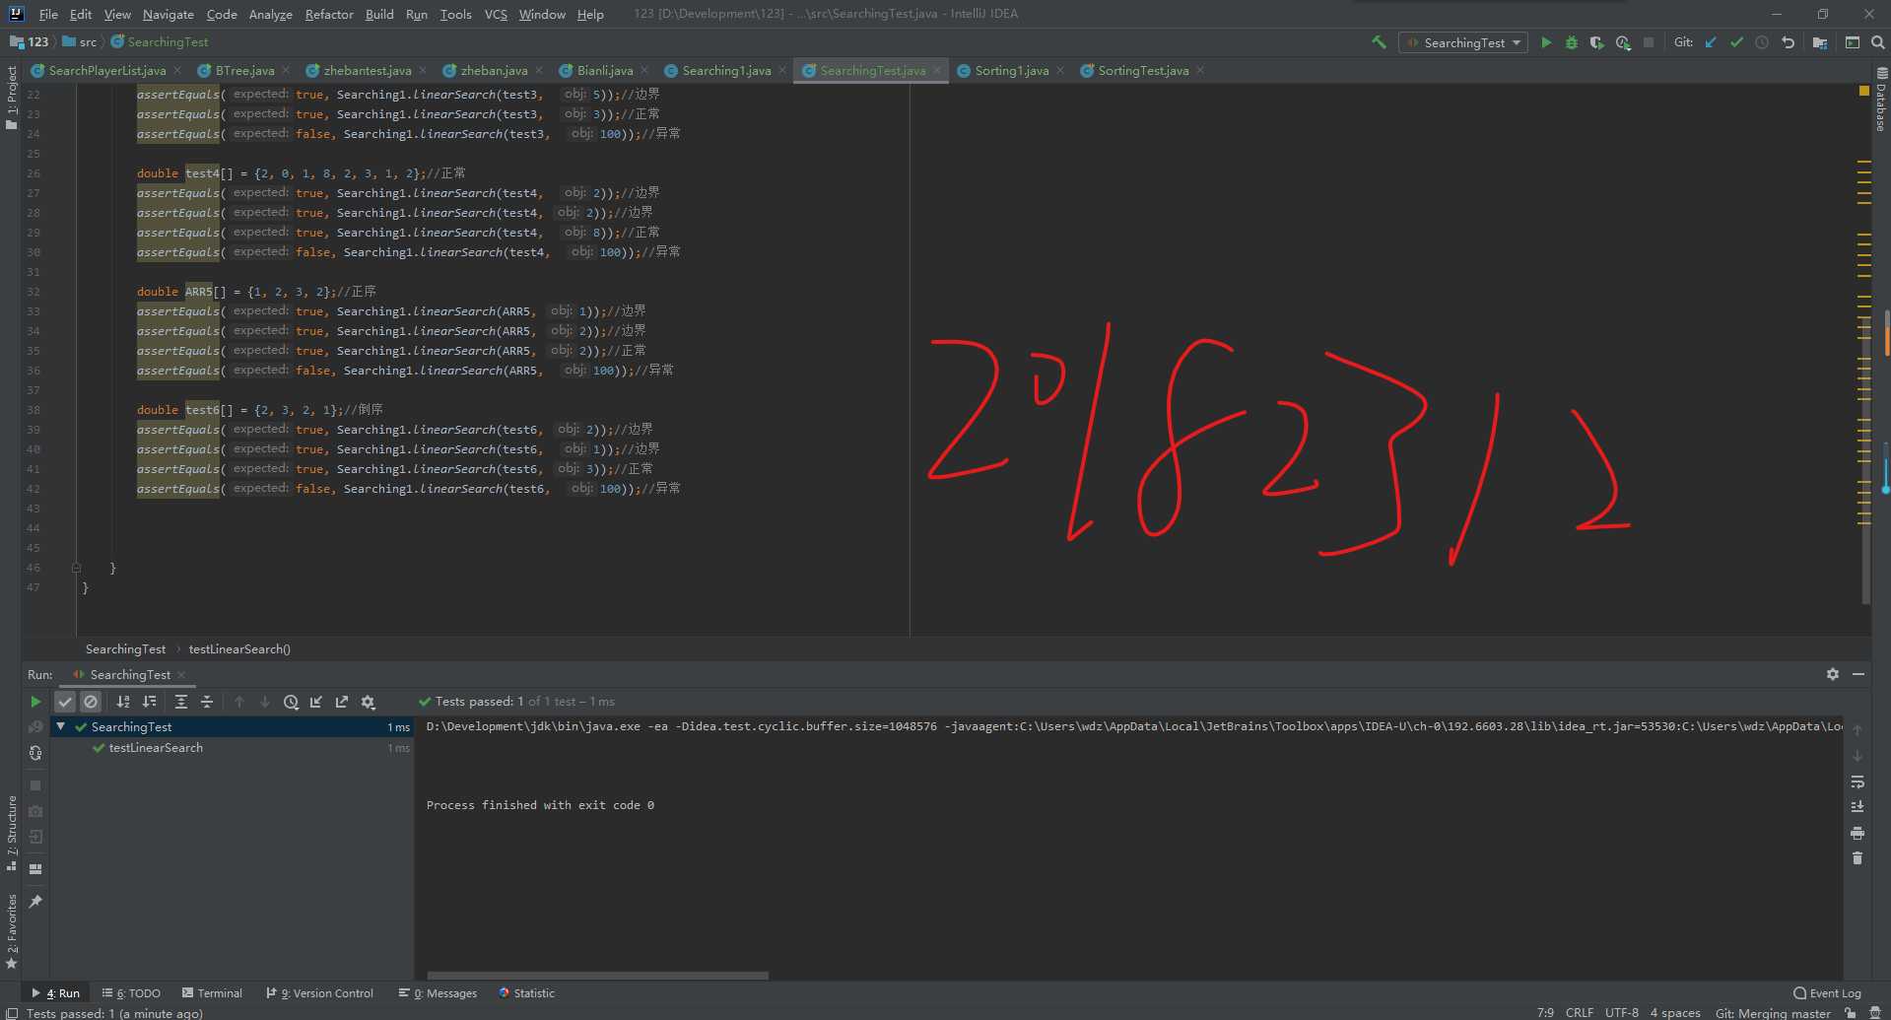Viewport: 1891px width, 1020px height.
Task: Sort test results by duration
Action: click(149, 702)
